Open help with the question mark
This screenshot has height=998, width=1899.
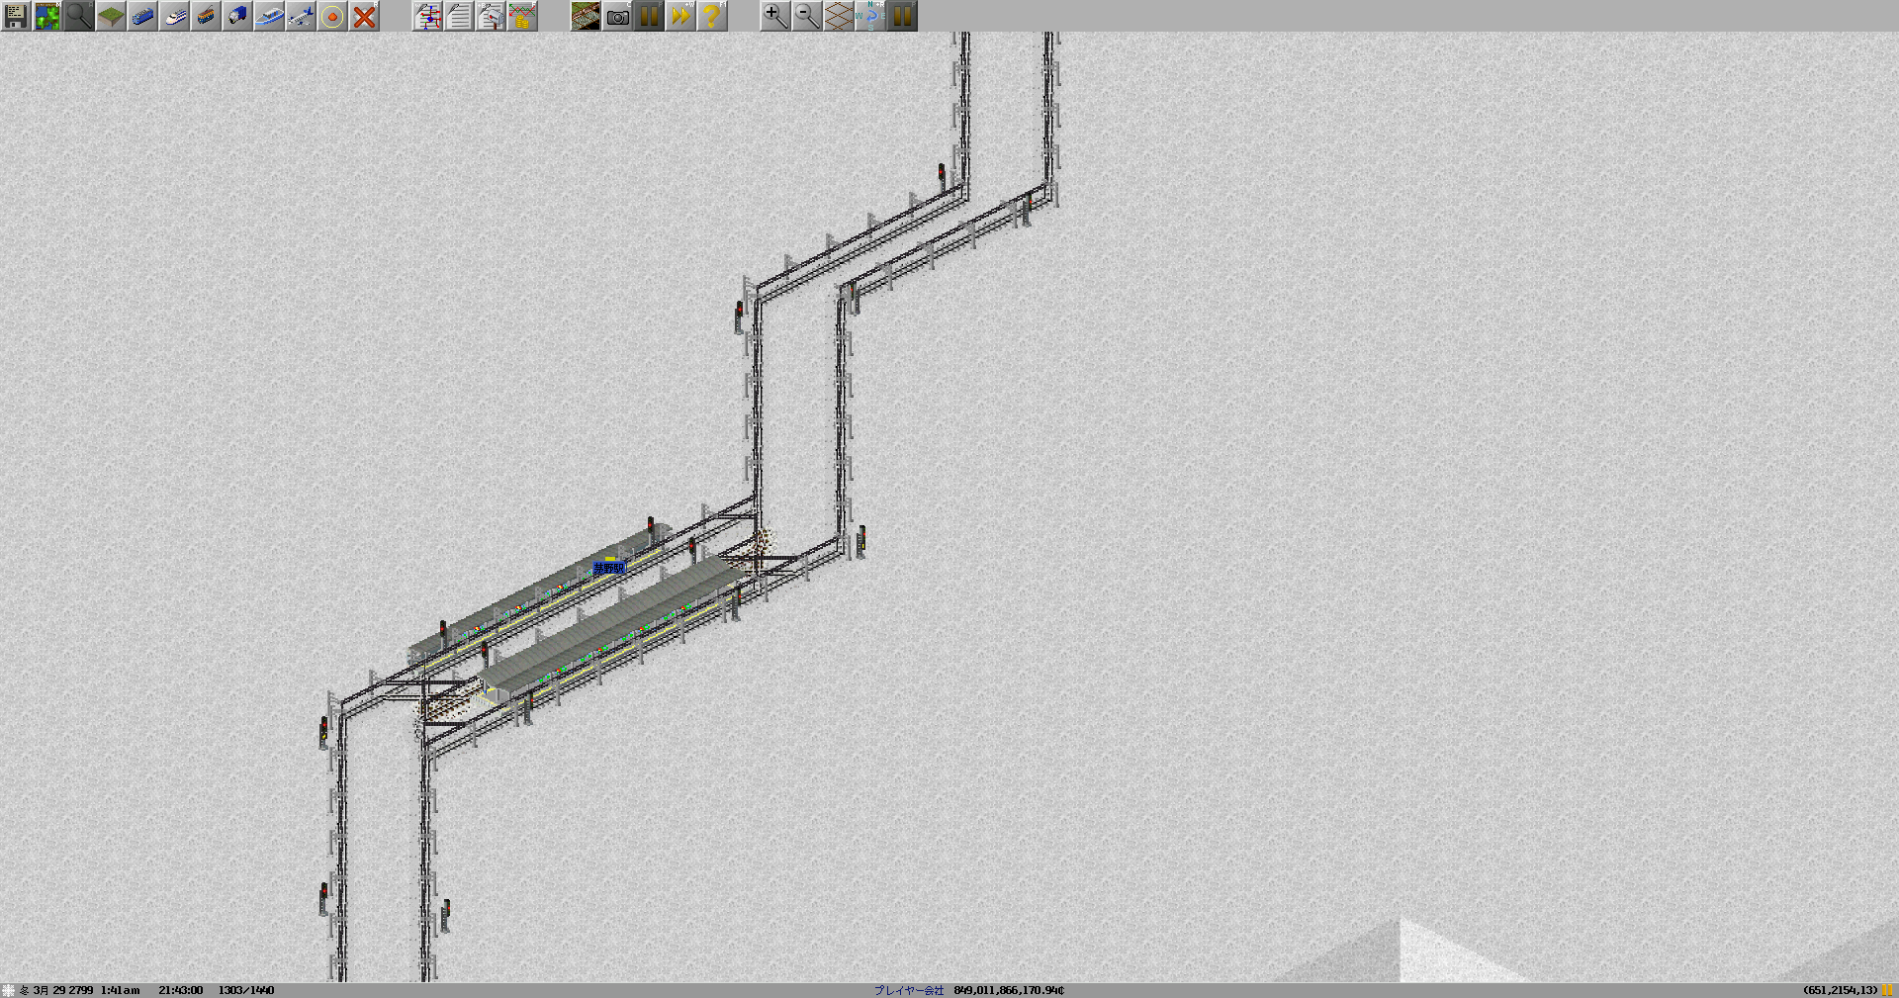click(712, 16)
